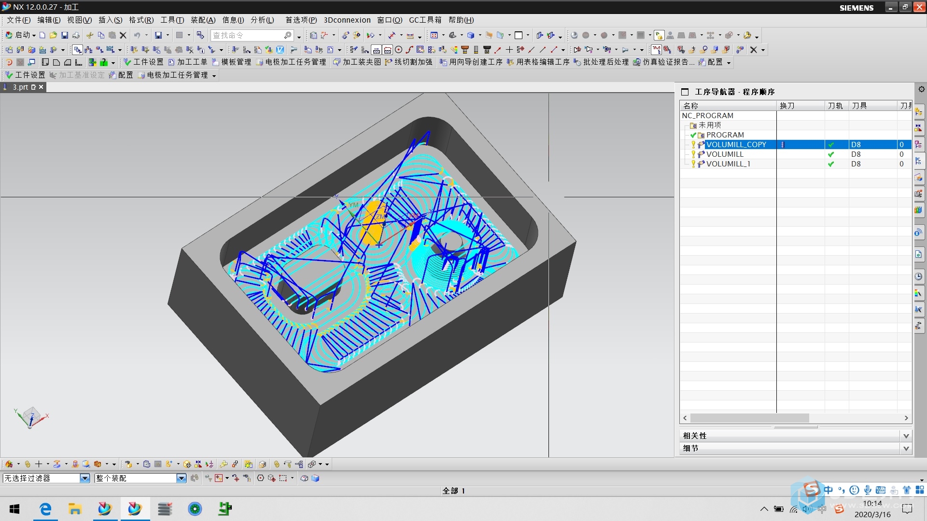Click 工件设置 in the third toolbar row

tap(143, 62)
